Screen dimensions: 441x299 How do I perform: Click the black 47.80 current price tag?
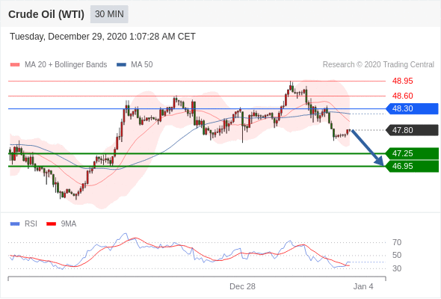[412, 130]
